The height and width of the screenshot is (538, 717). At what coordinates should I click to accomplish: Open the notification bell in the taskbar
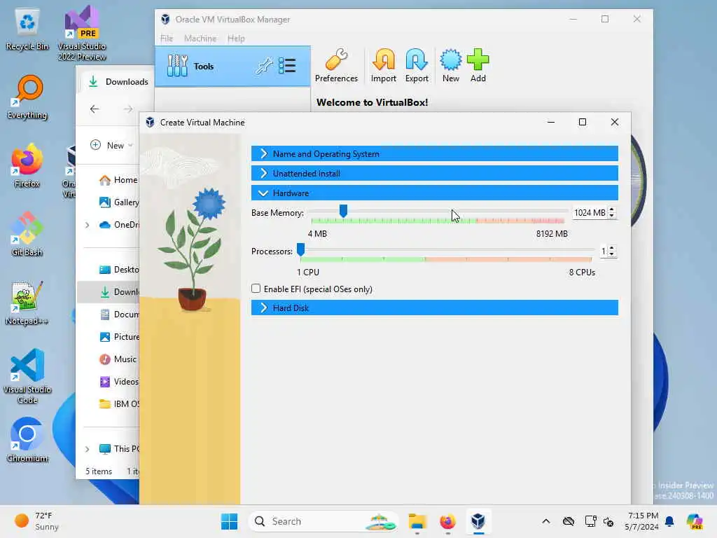(670, 521)
